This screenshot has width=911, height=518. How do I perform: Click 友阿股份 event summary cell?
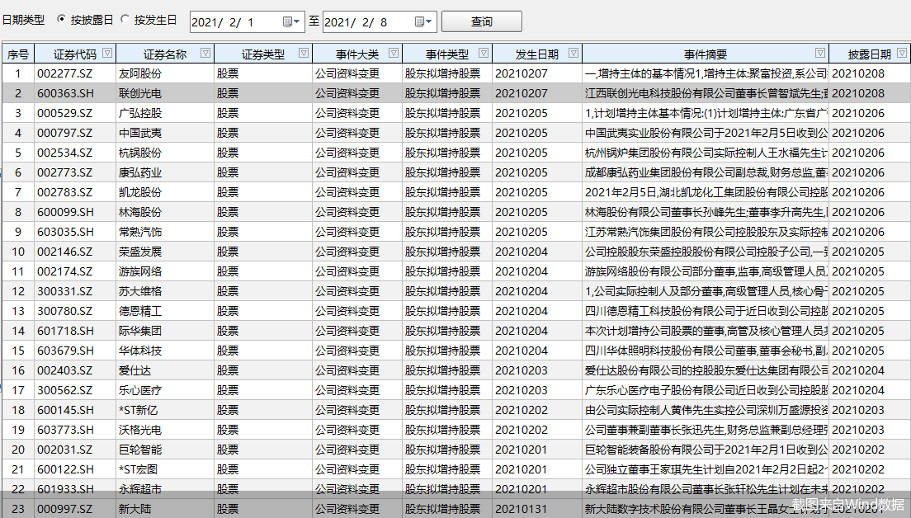pyautogui.click(x=706, y=73)
